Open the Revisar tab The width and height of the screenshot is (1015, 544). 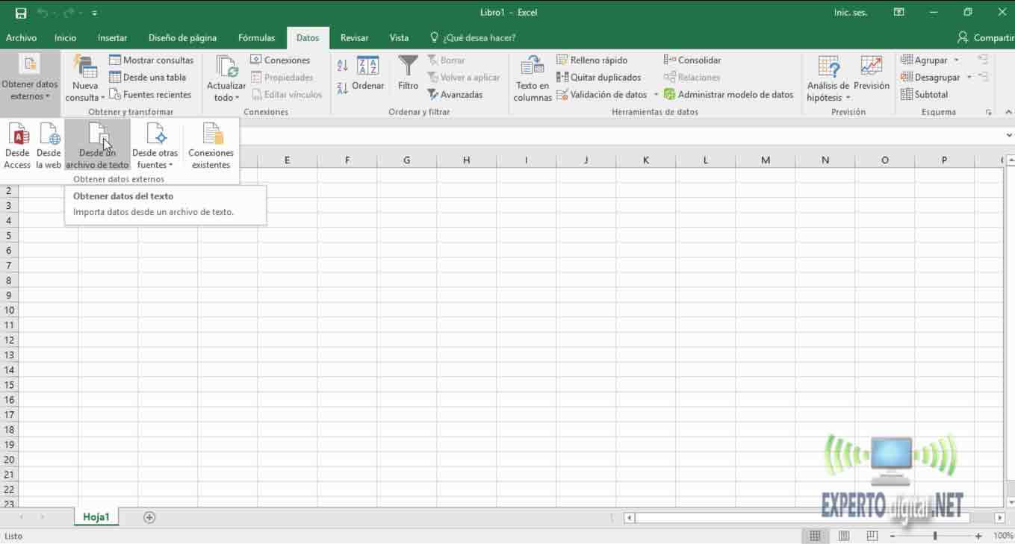[x=354, y=37]
